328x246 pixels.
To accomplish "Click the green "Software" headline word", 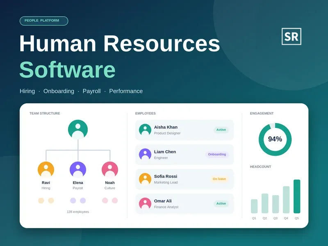I will (67, 70).
